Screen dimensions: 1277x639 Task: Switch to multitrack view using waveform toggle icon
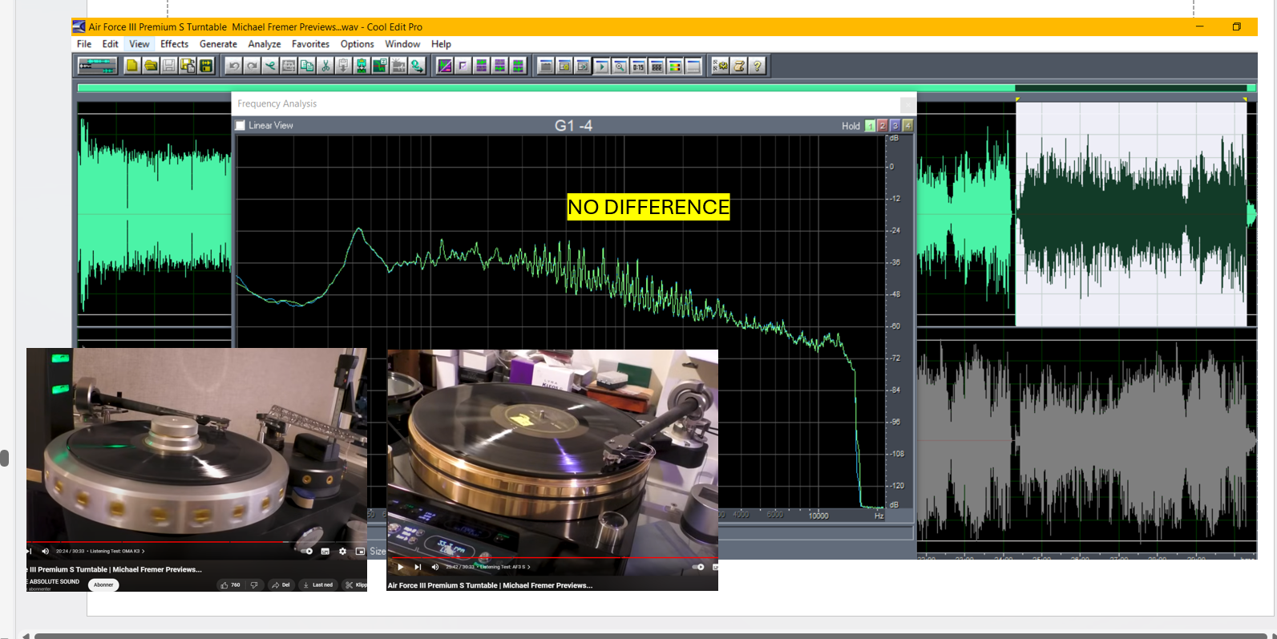[x=97, y=66]
